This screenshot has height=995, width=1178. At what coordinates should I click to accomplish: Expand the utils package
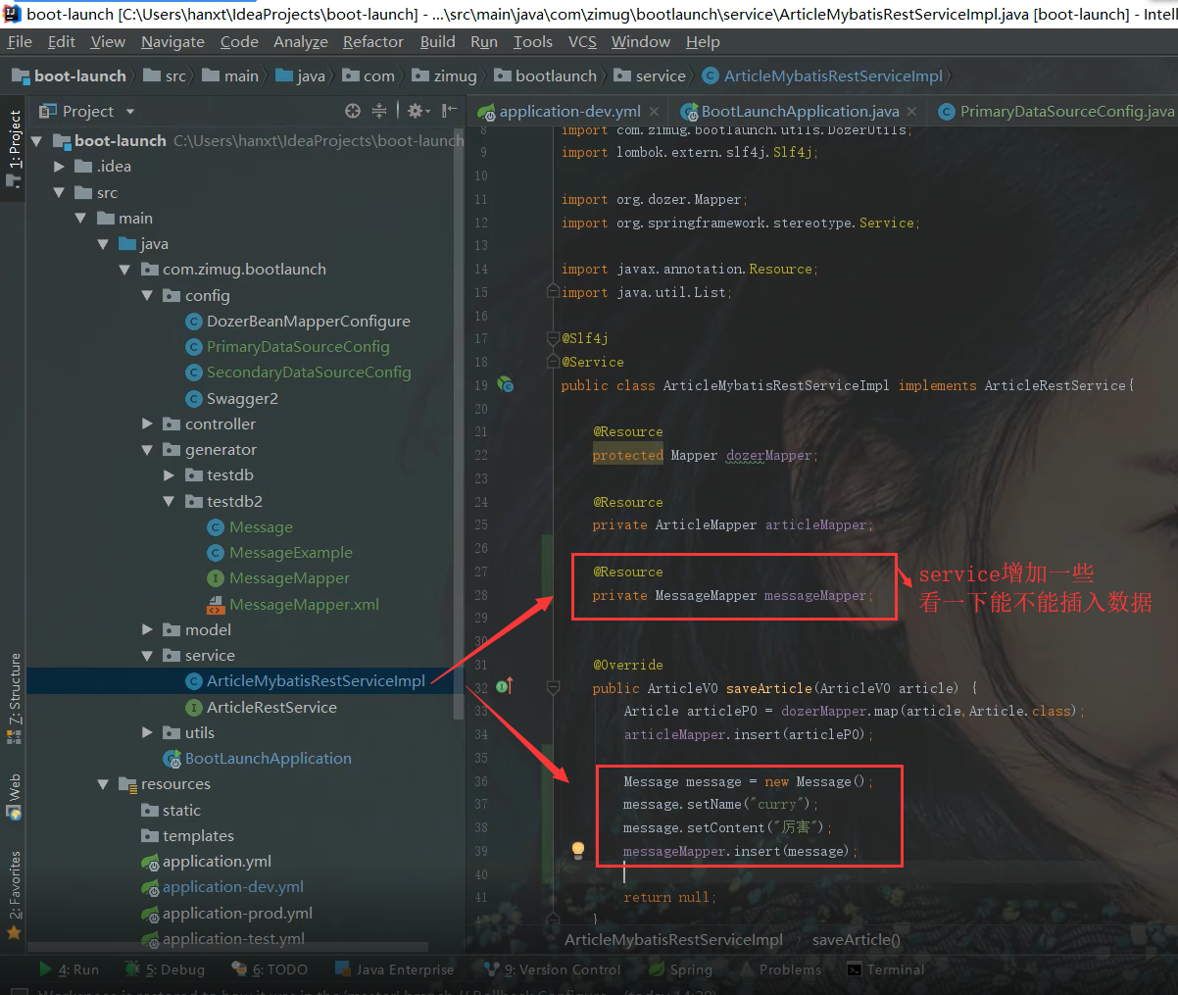pyautogui.click(x=147, y=732)
